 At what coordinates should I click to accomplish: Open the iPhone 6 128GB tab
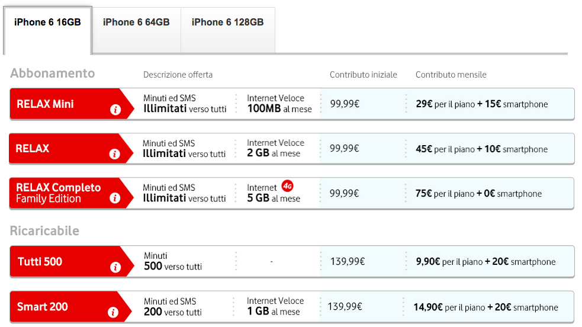tap(227, 23)
